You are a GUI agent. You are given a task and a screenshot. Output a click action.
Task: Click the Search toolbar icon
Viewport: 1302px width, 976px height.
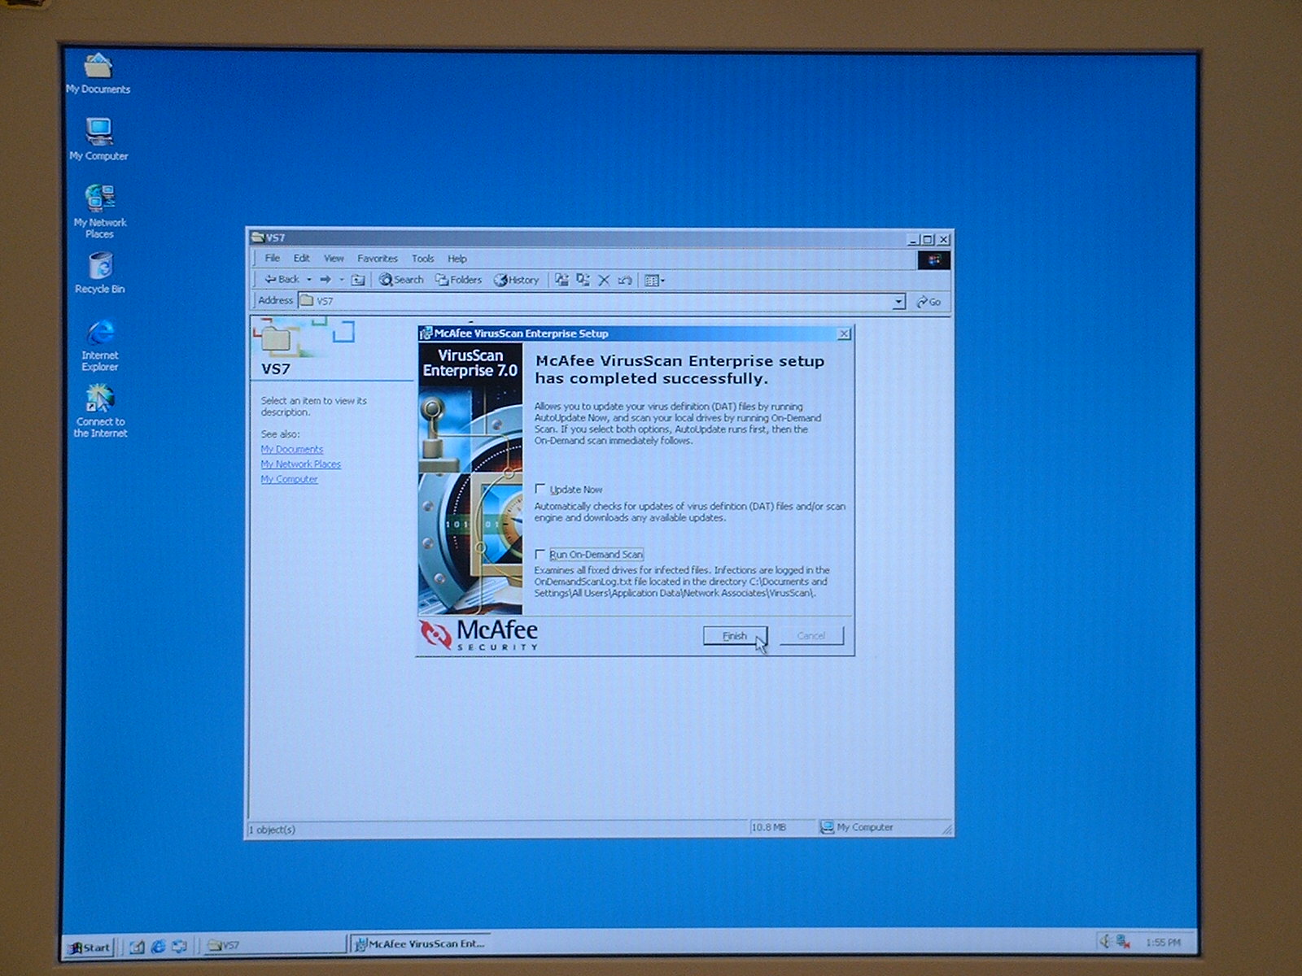click(401, 280)
